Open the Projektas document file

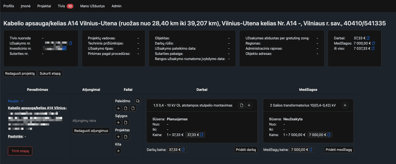[125, 137]
